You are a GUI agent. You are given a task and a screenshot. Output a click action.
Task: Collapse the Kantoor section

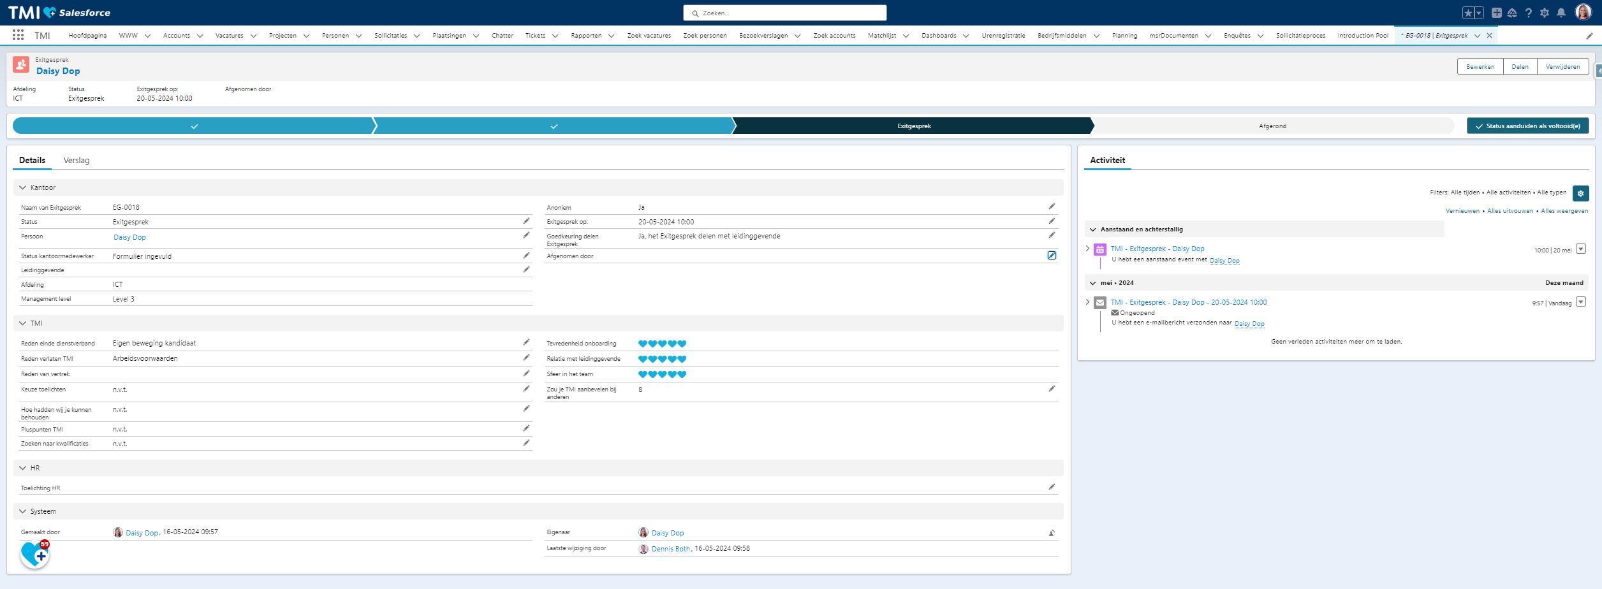[x=23, y=187]
